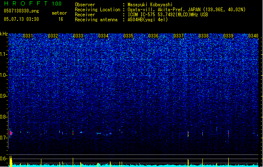Click the 0335 time marker
This screenshot has width=263, height=167.
click(128, 36)
